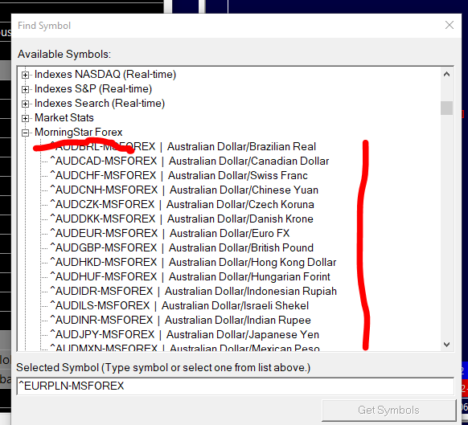Close the Find Symbol dialog

coord(450,25)
